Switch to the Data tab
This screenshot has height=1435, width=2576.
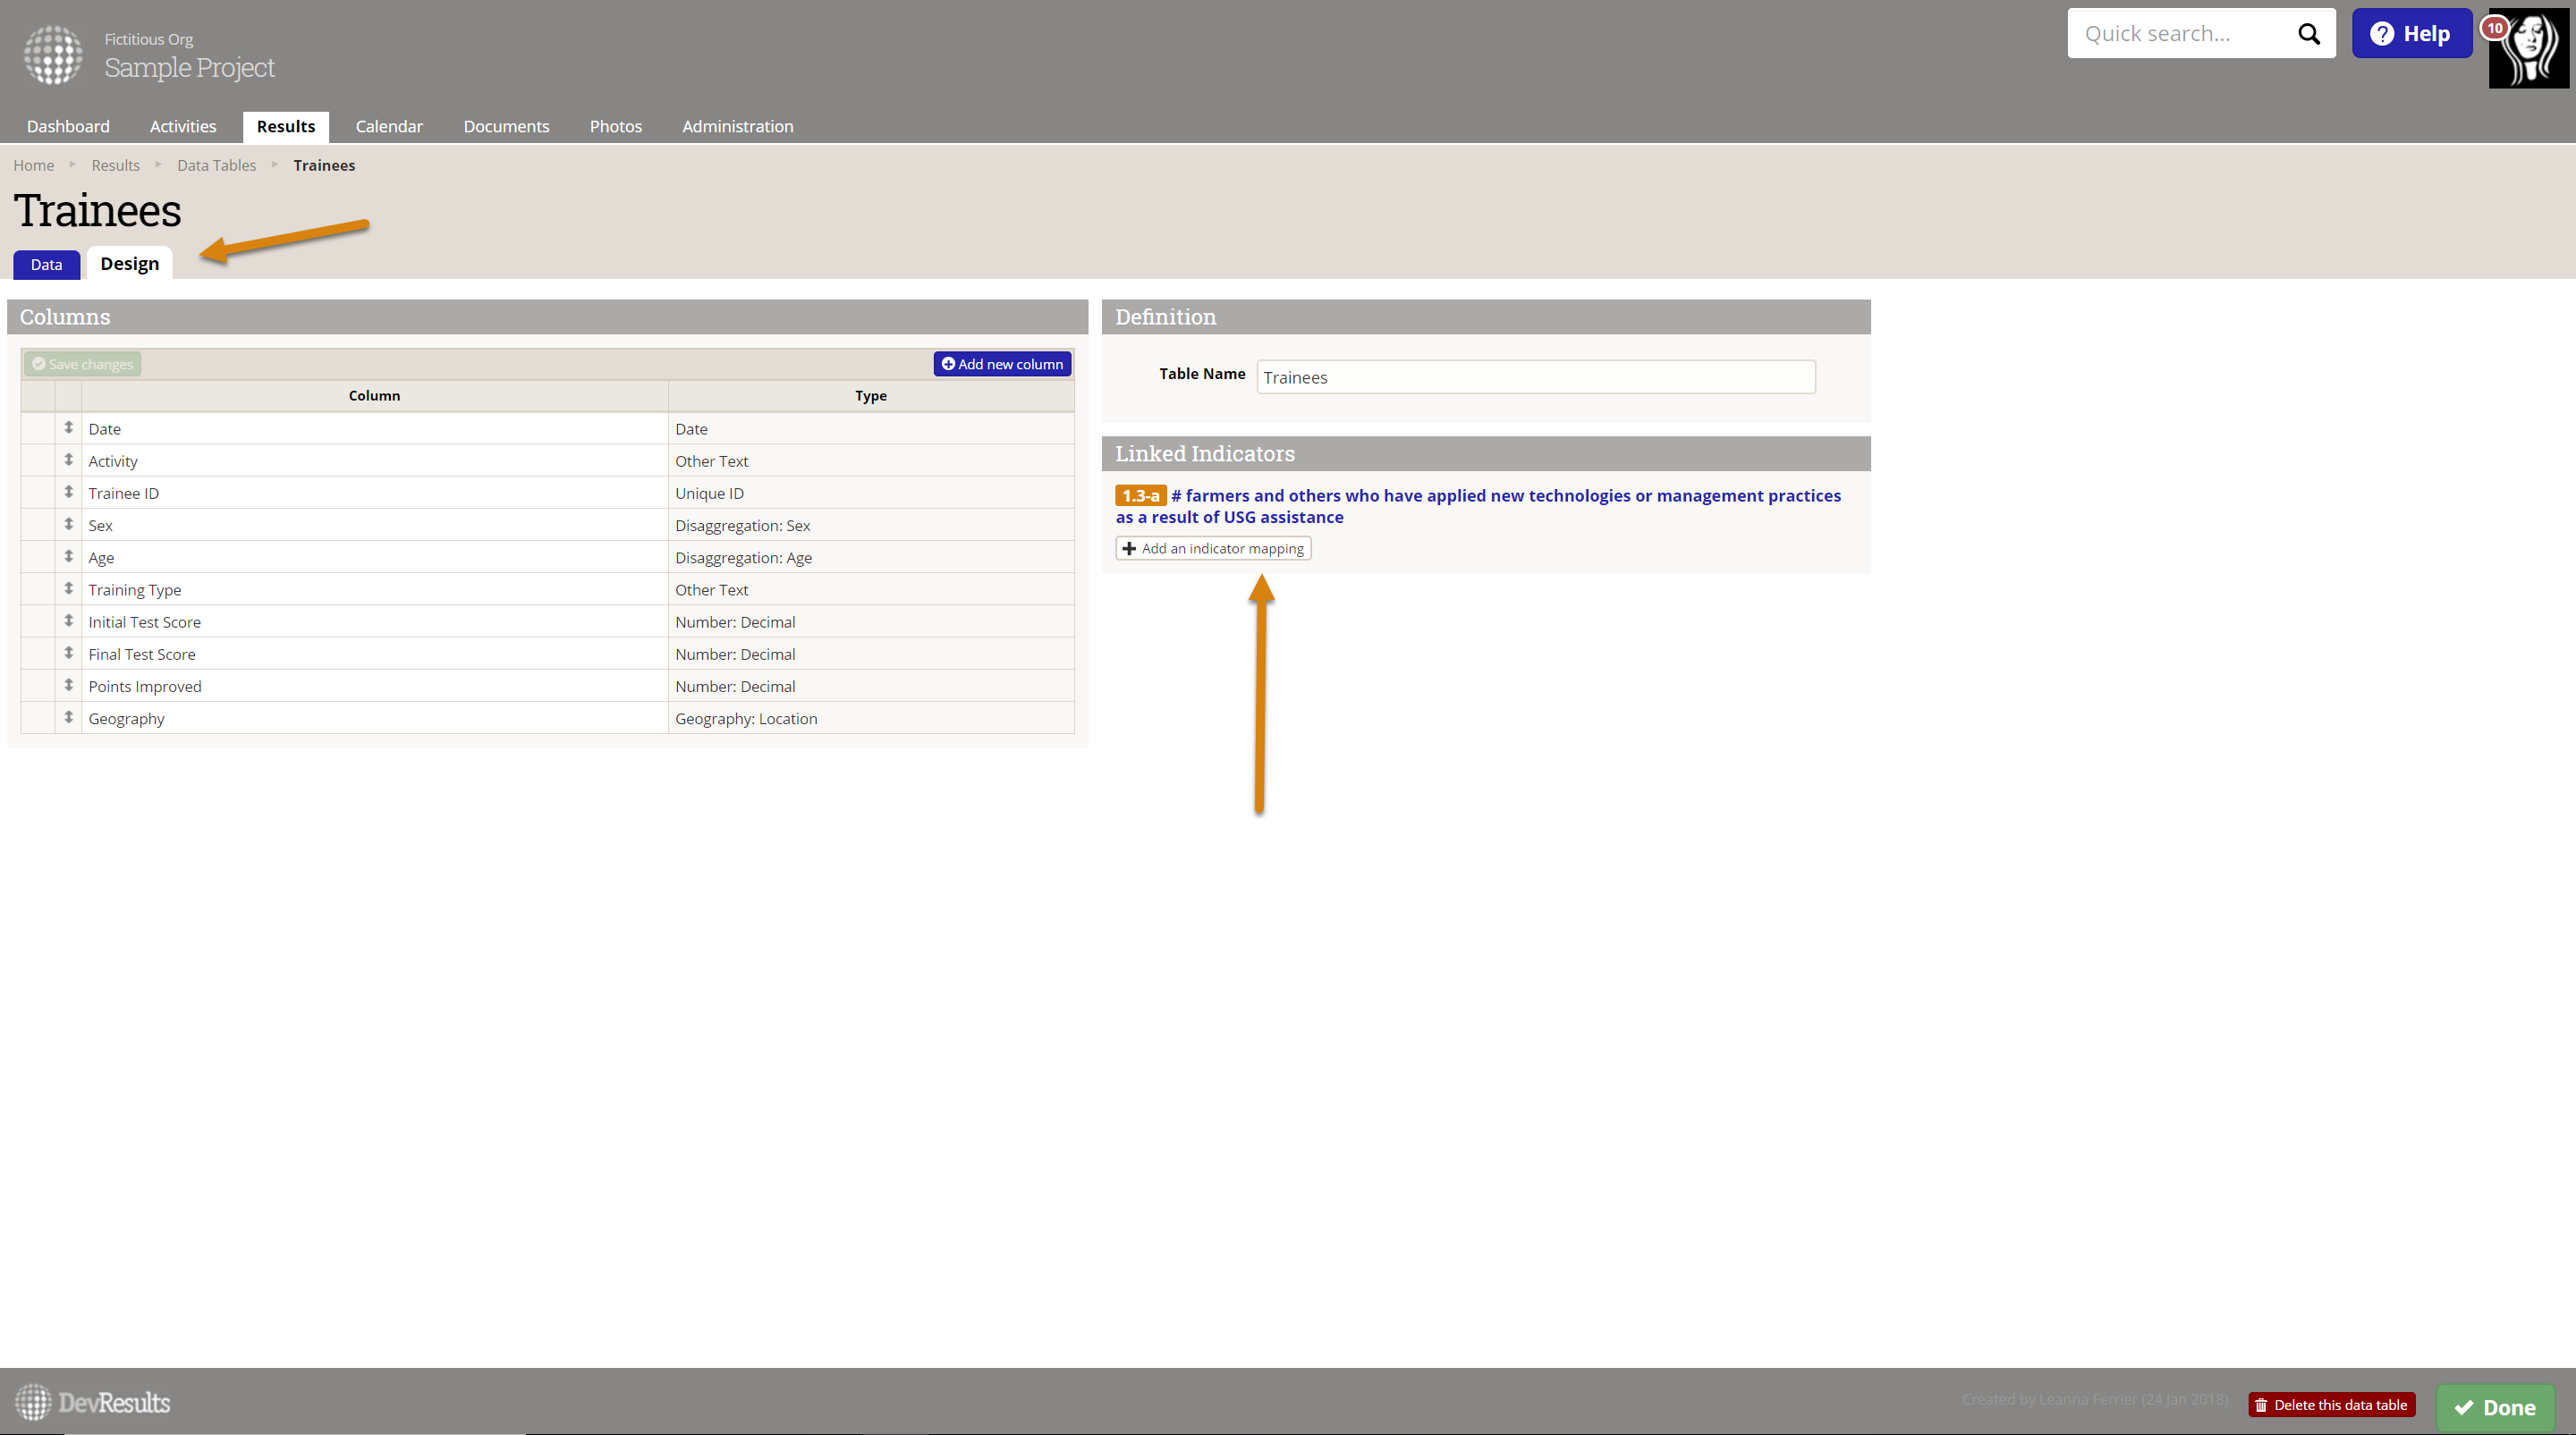point(46,265)
